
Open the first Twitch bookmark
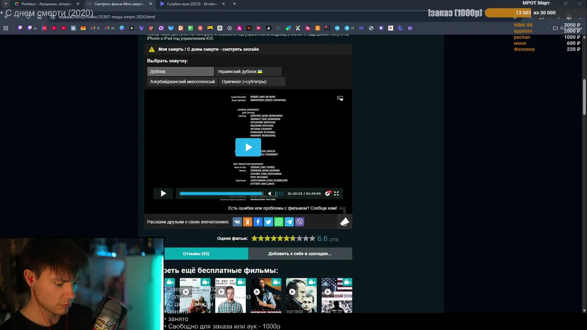tap(20, 28)
